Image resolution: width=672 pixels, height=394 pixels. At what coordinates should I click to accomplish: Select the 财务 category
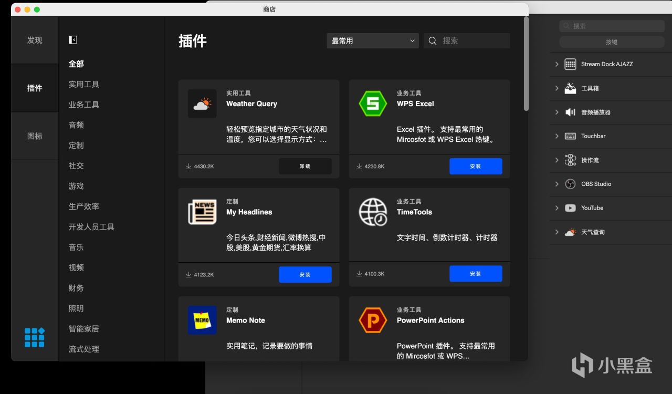click(x=76, y=288)
